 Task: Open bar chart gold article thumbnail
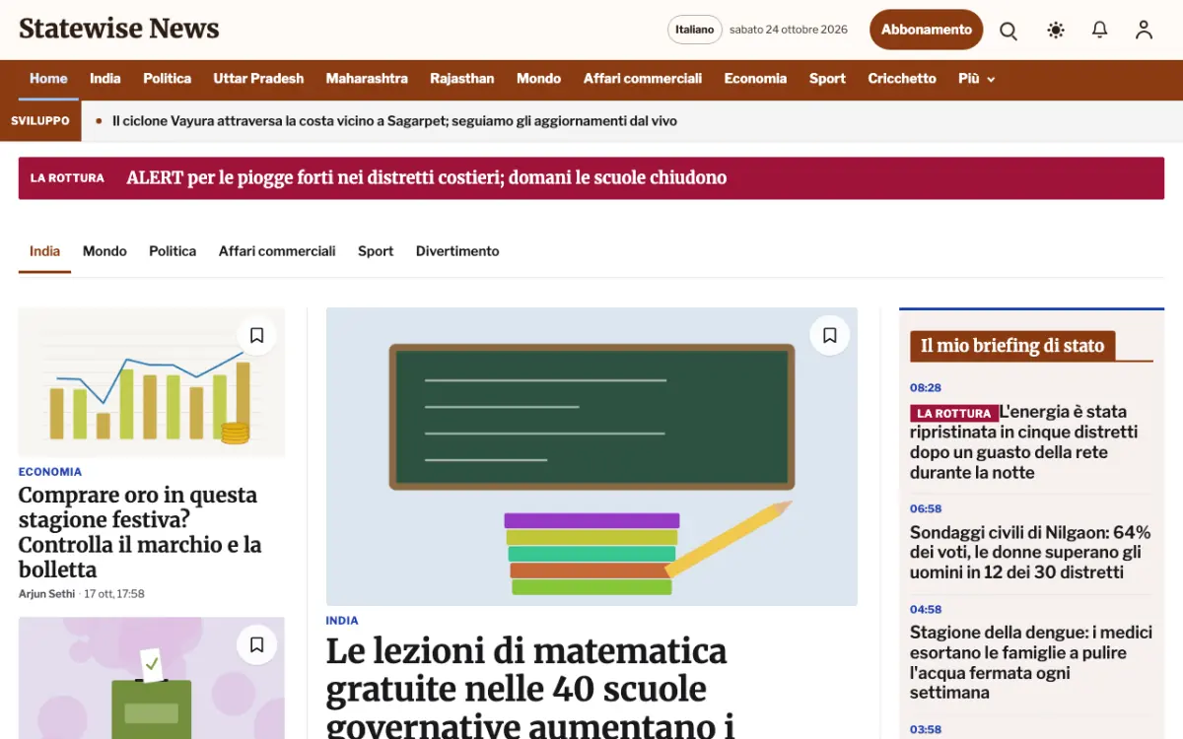tap(152, 382)
